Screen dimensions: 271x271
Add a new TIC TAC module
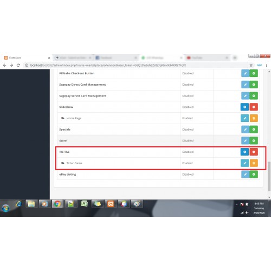coord(244,152)
